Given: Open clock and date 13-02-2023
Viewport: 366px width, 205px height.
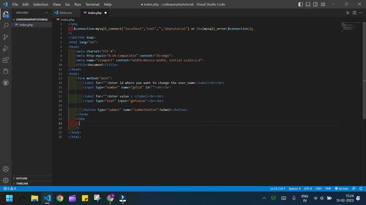Looking at the screenshot, I should (x=345, y=198).
